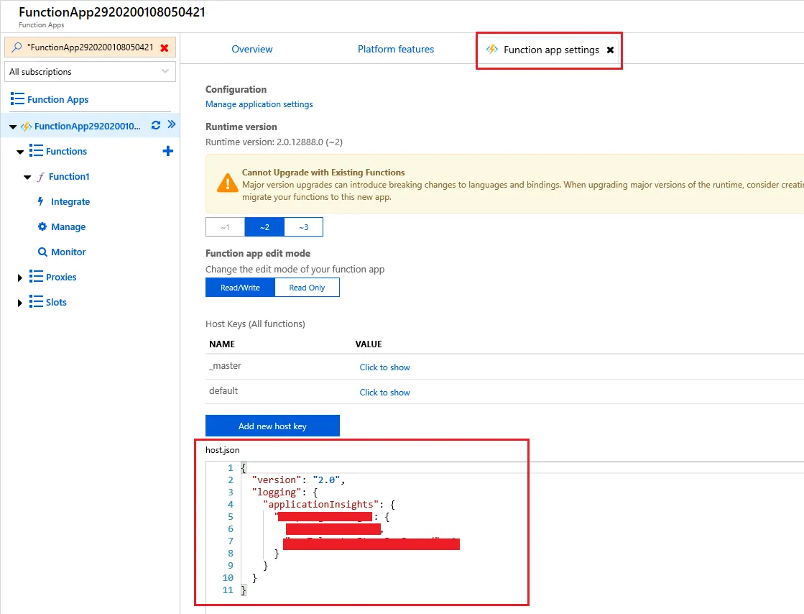Click Add new host key button
Viewport: 804px width, 614px height.
[272, 426]
